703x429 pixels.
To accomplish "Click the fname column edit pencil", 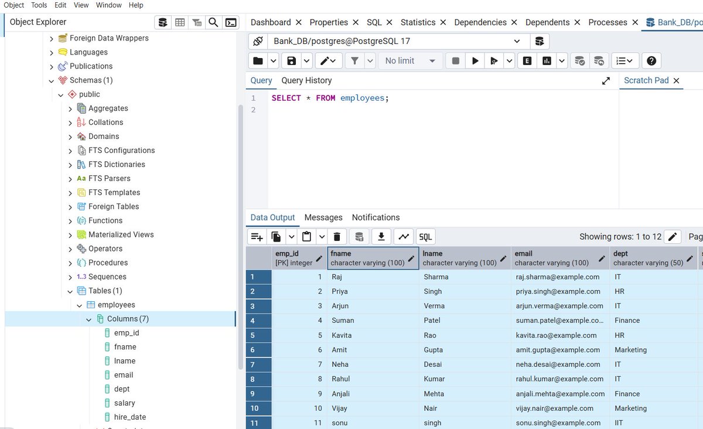I will pyautogui.click(x=411, y=258).
